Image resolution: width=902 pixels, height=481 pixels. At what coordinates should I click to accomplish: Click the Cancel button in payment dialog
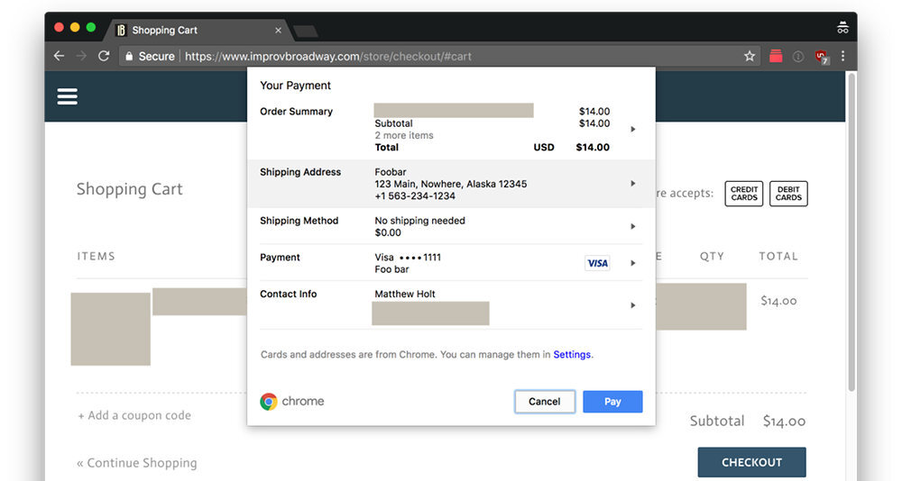coord(544,402)
